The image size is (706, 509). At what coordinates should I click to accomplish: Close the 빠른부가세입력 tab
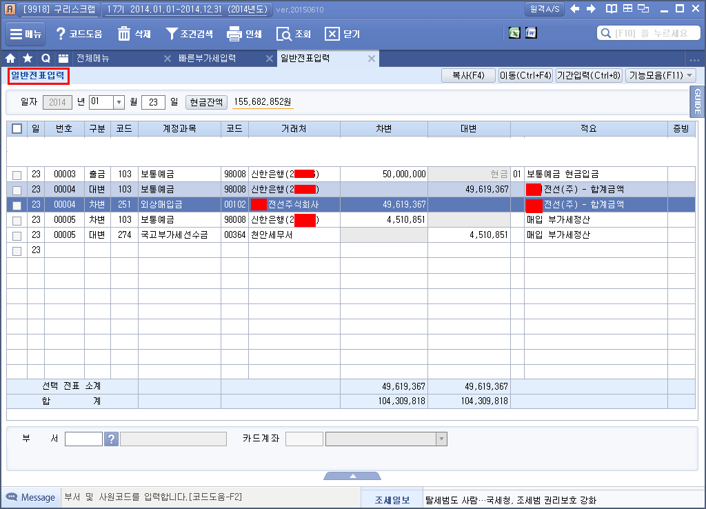click(x=270, y=59)
